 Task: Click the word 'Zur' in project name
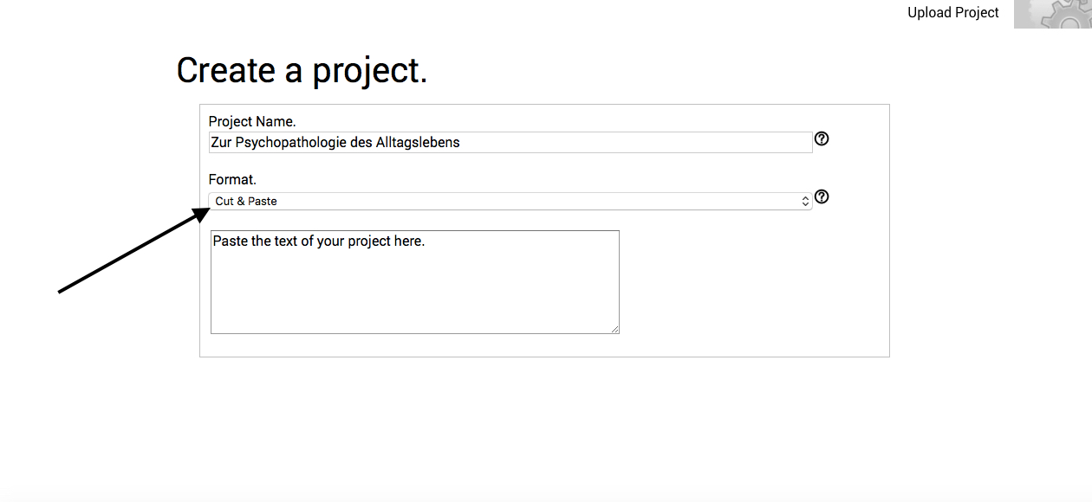[221, 143]
